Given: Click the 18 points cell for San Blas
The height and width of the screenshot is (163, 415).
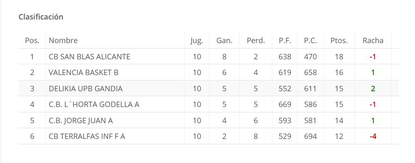Looking at the screenshot, I should click(339, 56).
